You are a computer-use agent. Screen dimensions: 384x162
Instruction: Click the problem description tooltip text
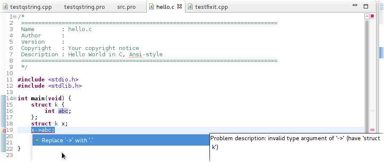click(295, 143)
